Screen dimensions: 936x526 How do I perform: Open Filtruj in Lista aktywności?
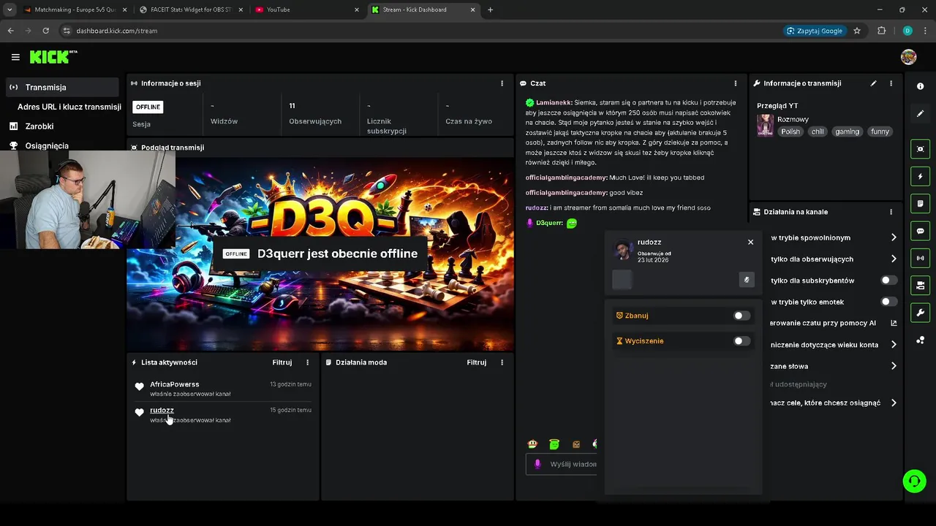click(x=282, y=362)
